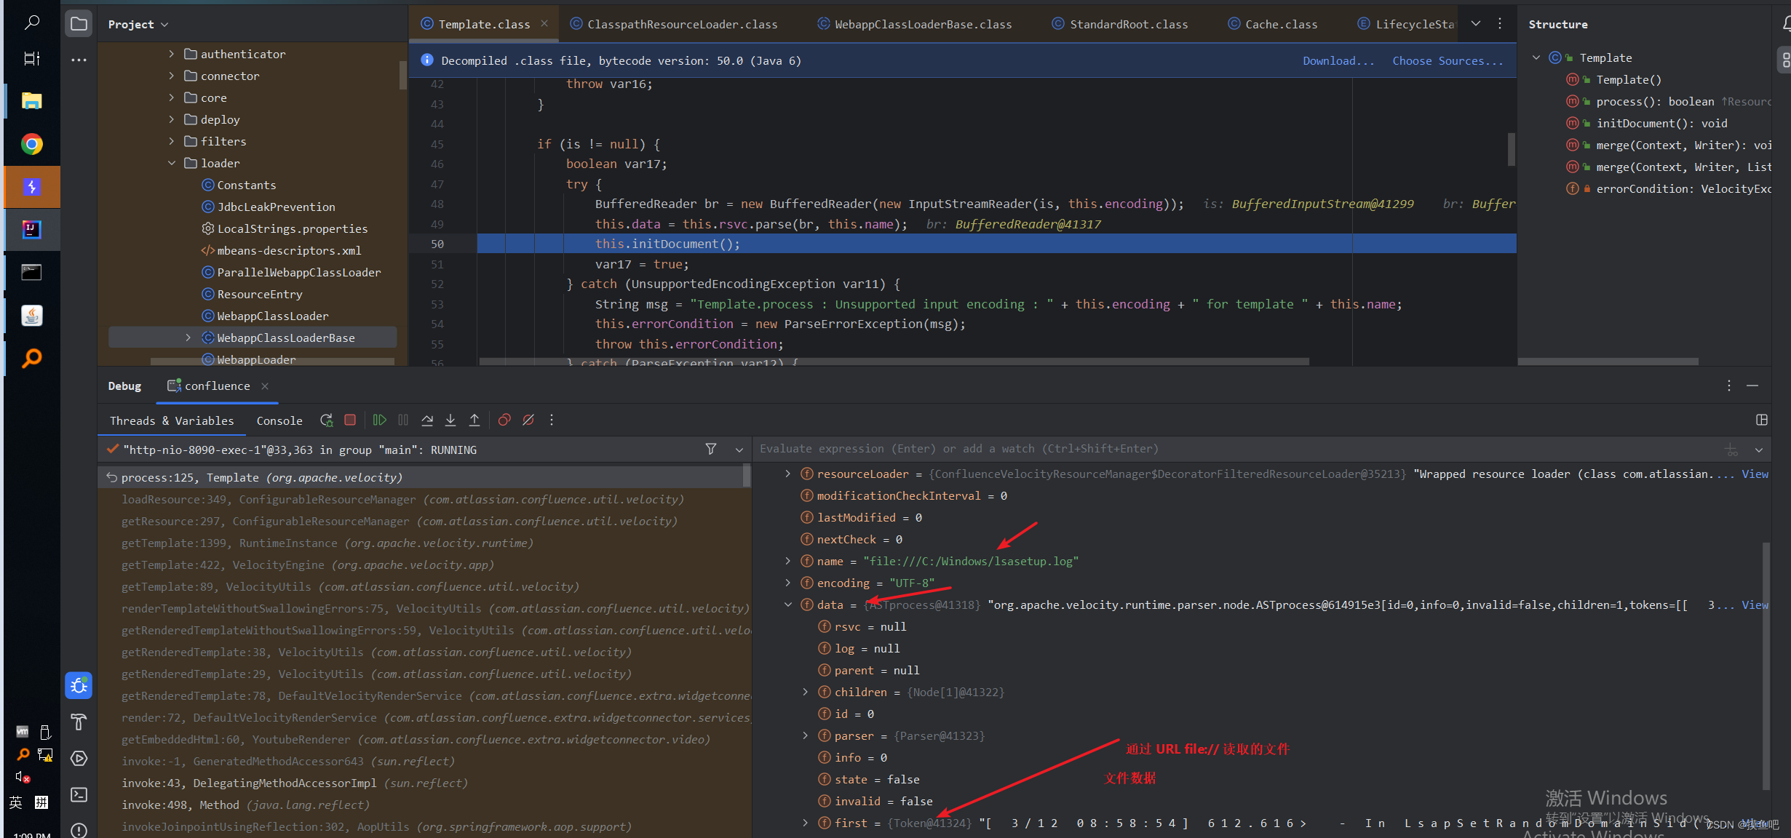Click the Choose Sources link
Screen dimensions: 1791x838
coord(1448,60)
